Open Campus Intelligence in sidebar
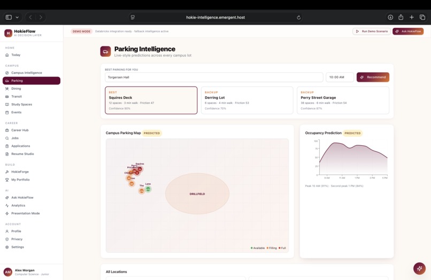Image resolution: width=431 pixels, height=280 pixels. pyautogui.click(x=32, y=73)
